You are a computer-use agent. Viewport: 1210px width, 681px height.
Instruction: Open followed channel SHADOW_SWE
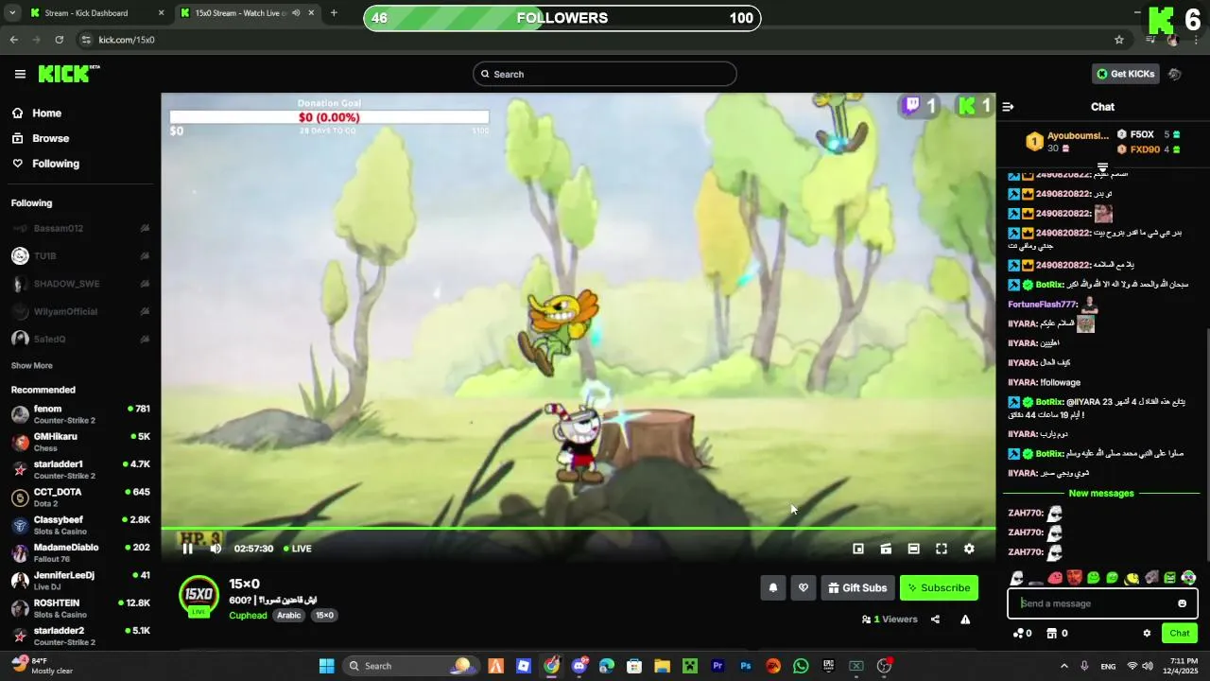80,284
